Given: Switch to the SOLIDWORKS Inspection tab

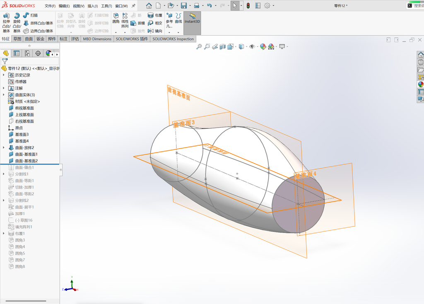Looking at the screenshot, I should (173, 39).
